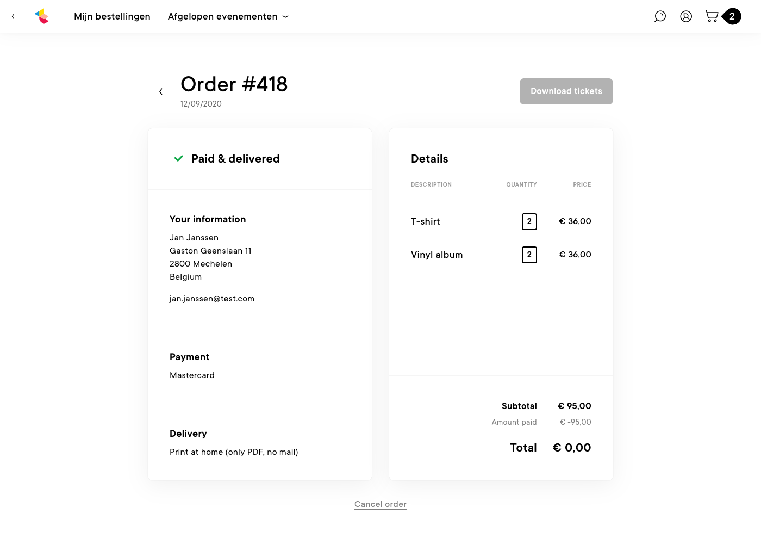761x544 pixels.
Task: Click the Total amount € 0,00
Action: tap(571, 448)
